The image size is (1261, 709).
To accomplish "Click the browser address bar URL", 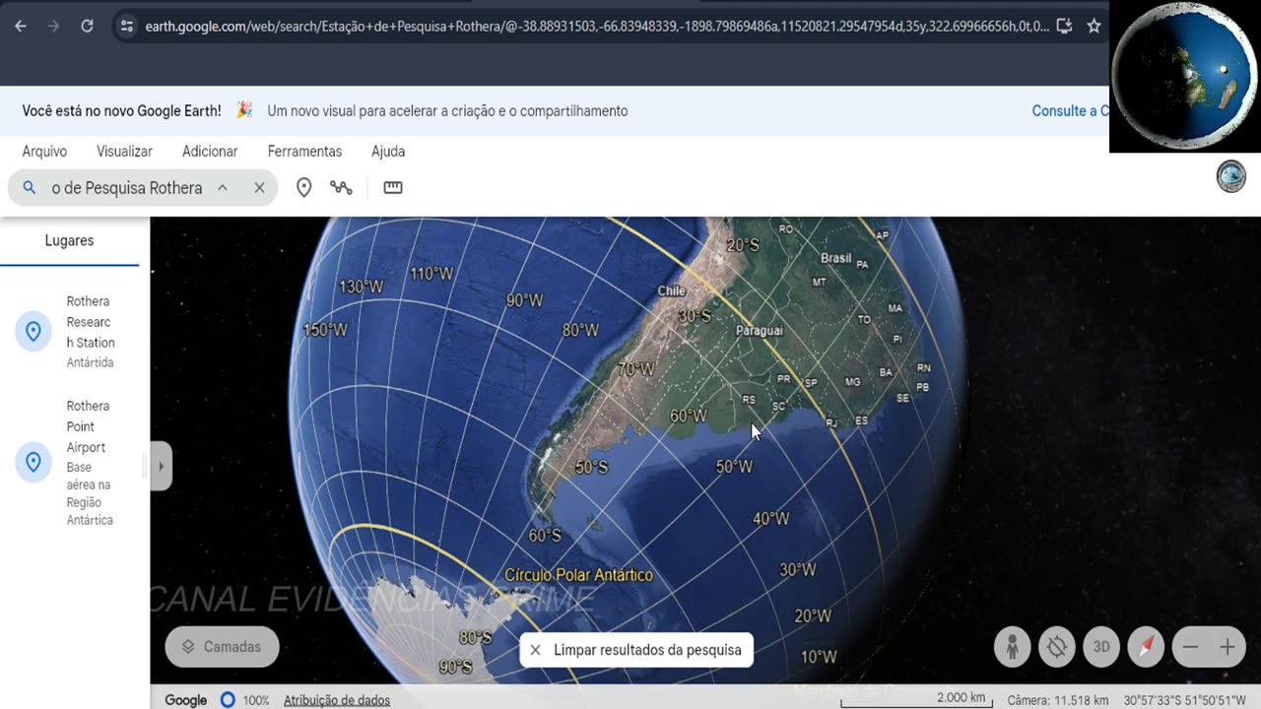I will point(596,27).
